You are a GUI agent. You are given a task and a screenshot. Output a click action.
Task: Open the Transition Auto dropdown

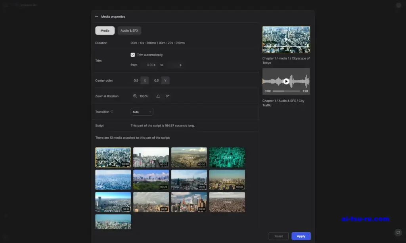click(142, 112)
